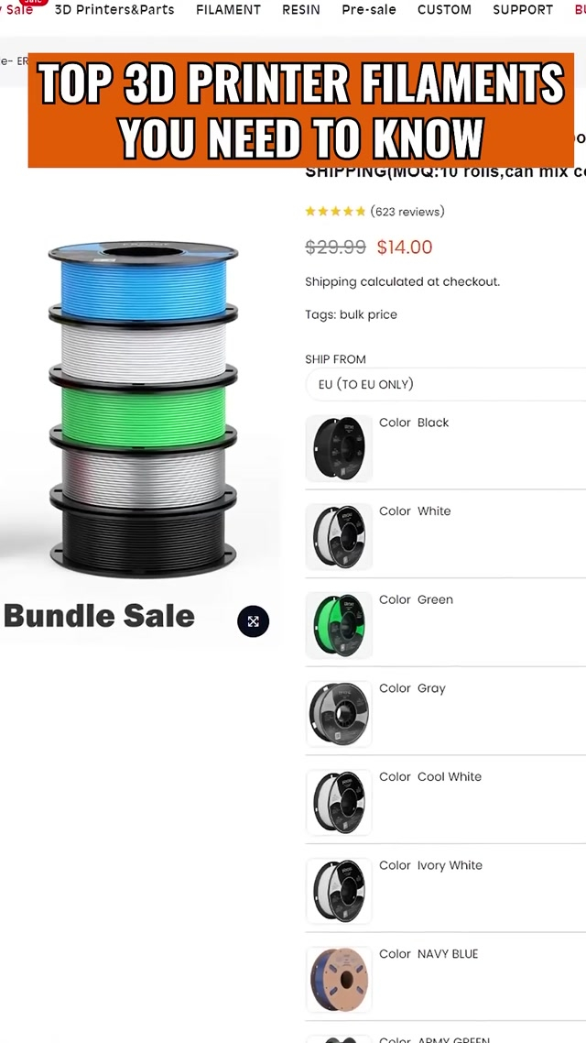Select the Color Black option label
586x1043 pixels.
point(414,423)
